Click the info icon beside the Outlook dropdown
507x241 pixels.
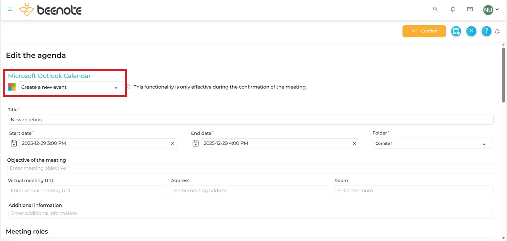(x=127, y=87)
